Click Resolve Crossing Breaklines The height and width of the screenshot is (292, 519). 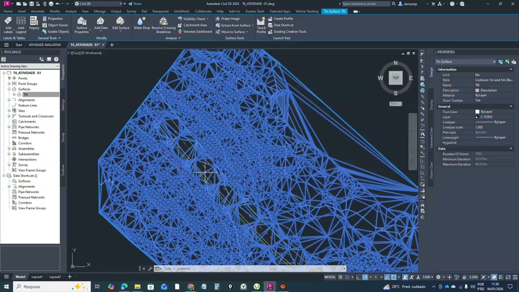tap(163, 25)
